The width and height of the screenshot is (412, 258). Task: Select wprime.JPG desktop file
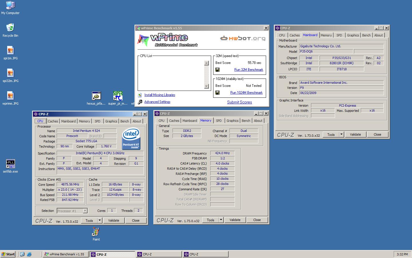click(10, 95)
